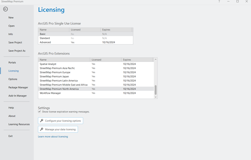Click Exit in the sidebar
251x160 pixels.
click(10, 136)
